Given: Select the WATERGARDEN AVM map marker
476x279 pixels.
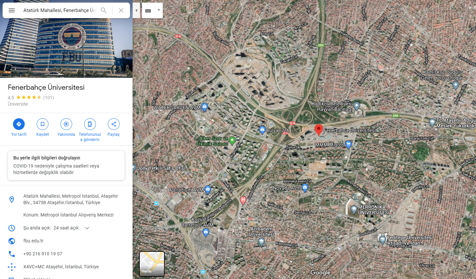Looking at the screenshot, I should tap(204, 107).
